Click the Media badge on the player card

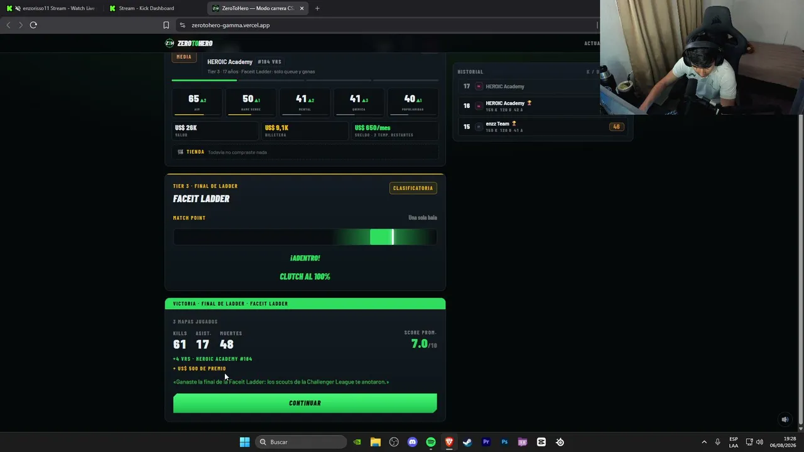pyautogui.click(x=184, y=57)
